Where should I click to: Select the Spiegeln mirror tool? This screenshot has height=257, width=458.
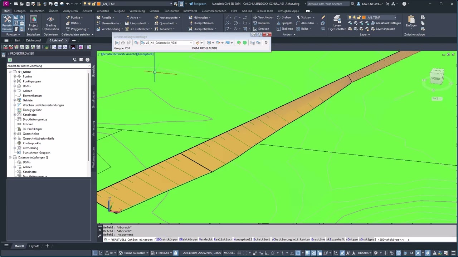tap(284, 23)
